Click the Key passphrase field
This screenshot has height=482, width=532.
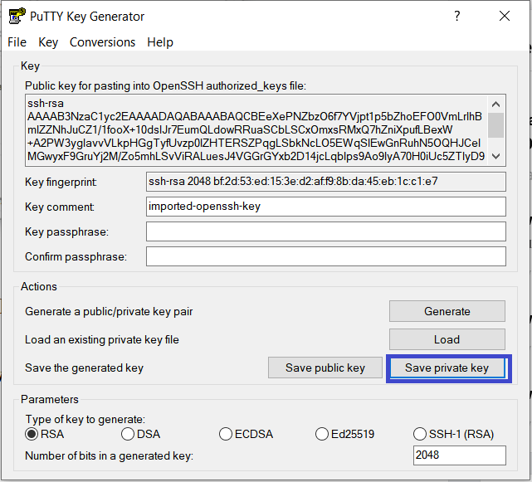click(x=326, y=231)
